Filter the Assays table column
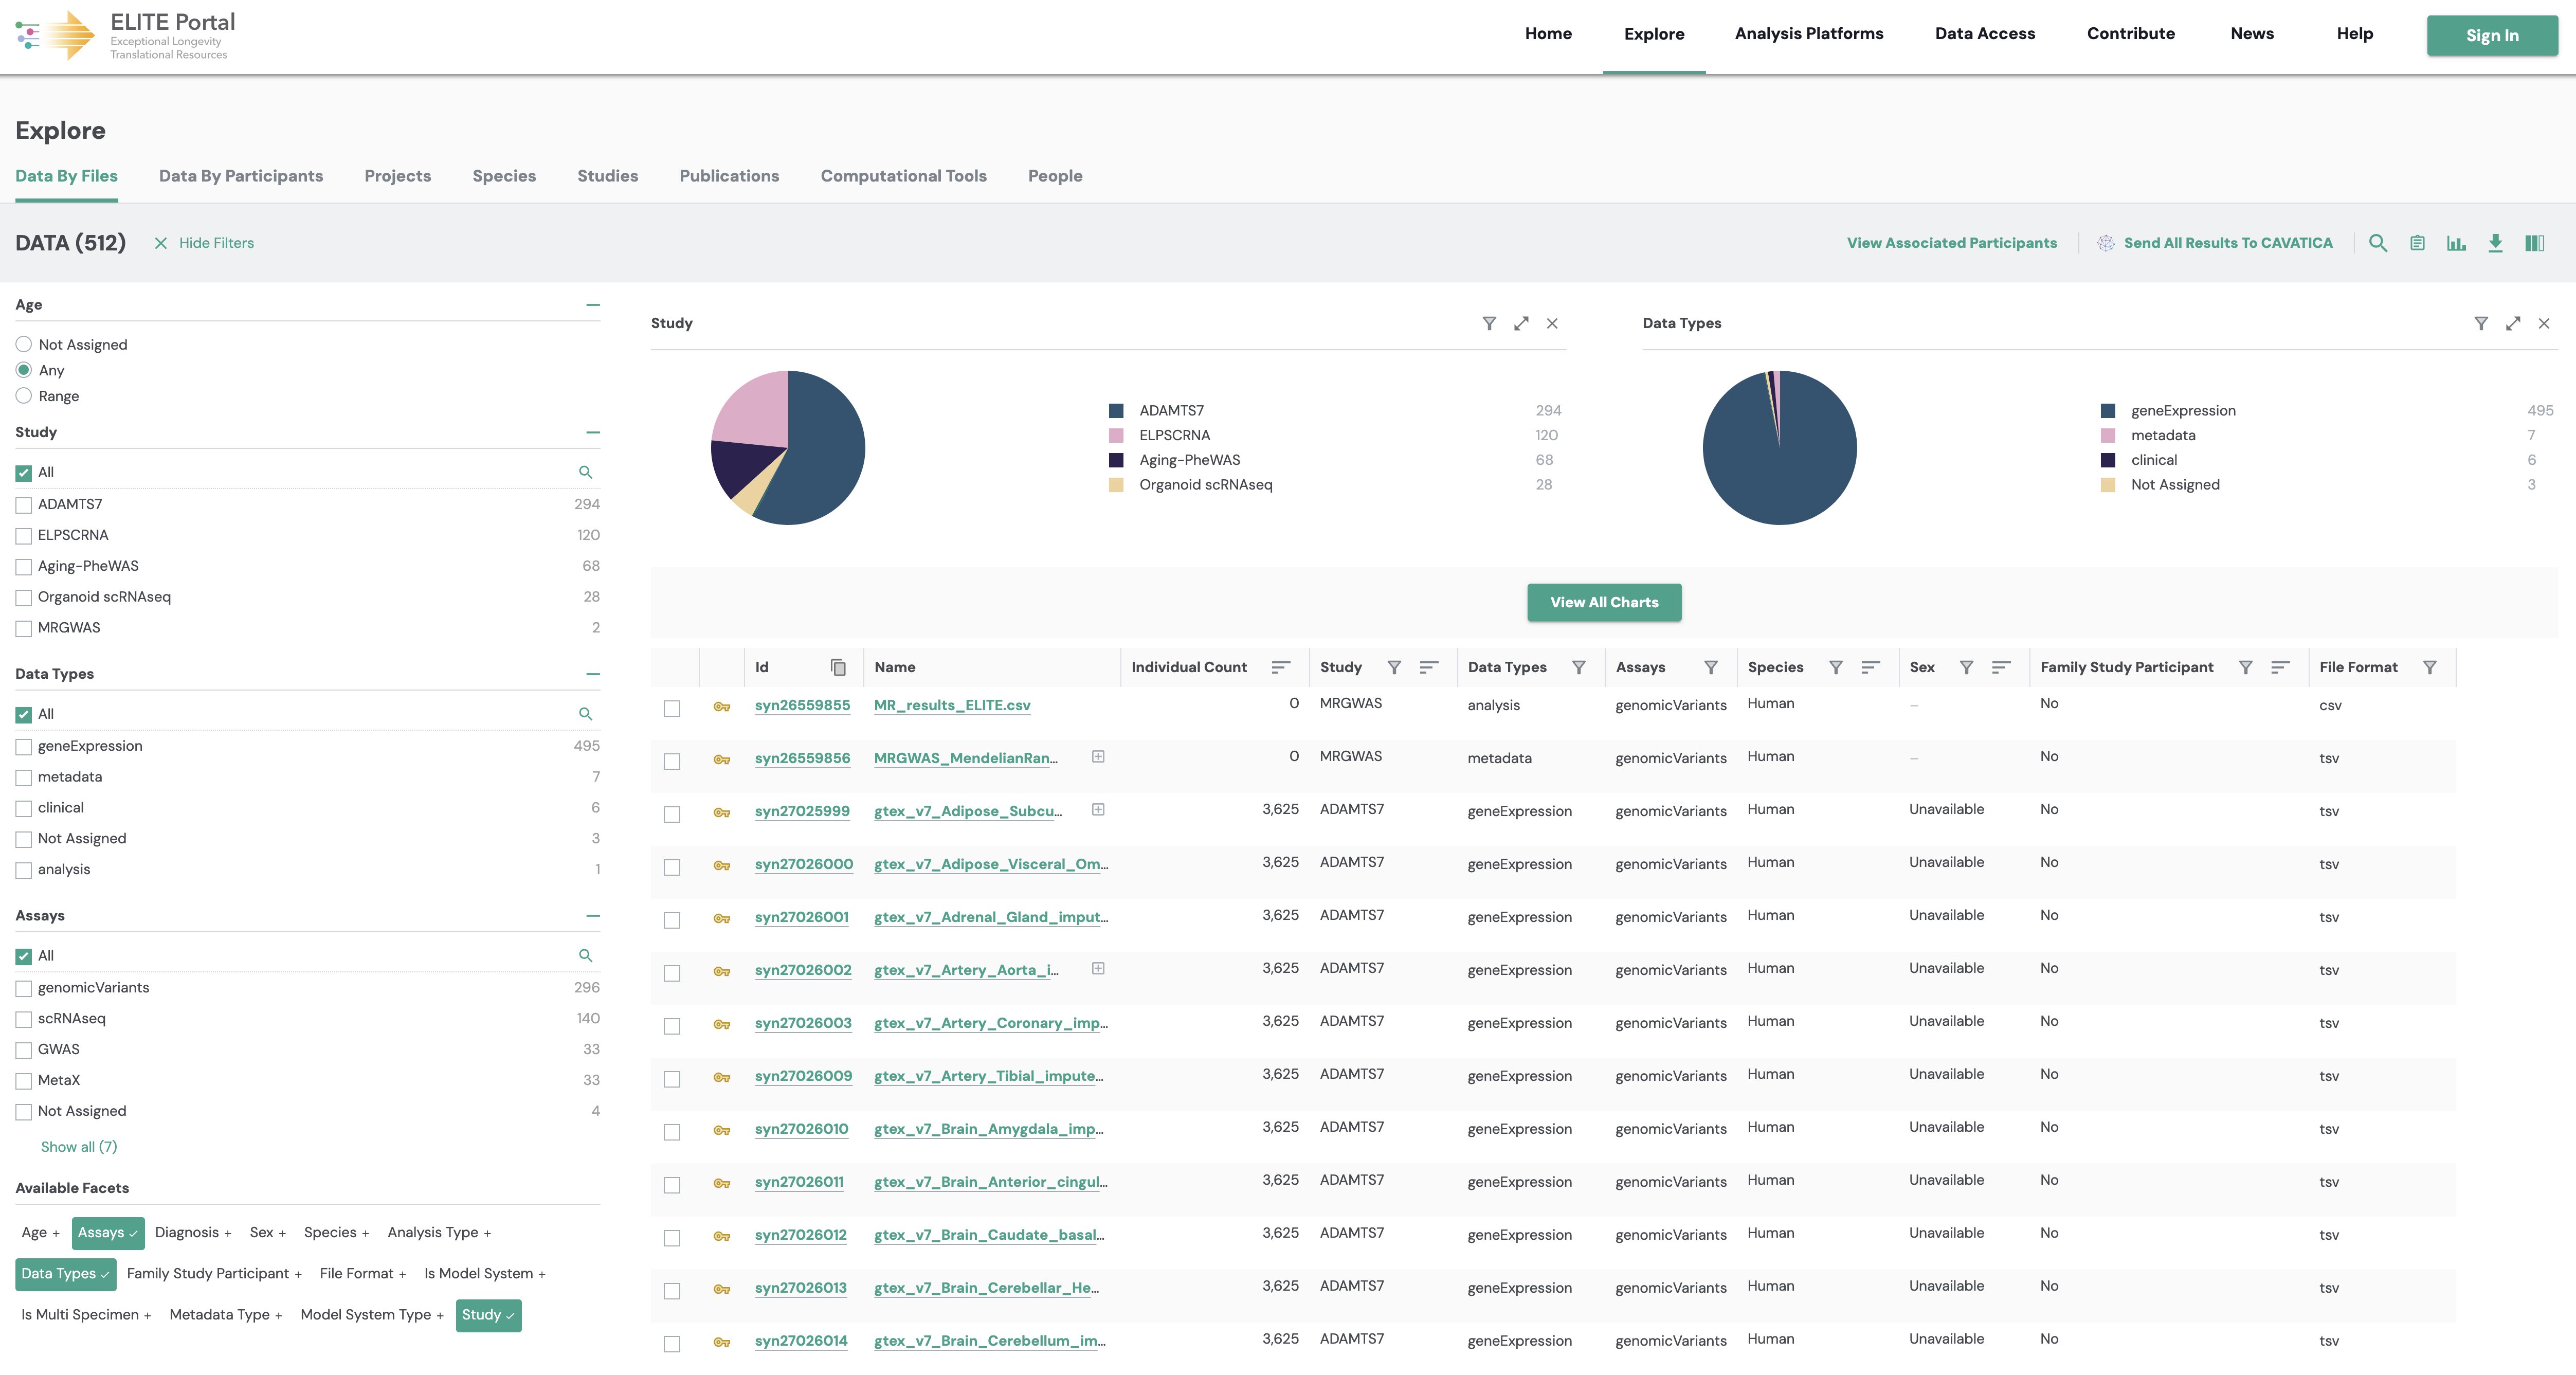The height and width of the screenshot is (1375, 2576). [1711, 667]
